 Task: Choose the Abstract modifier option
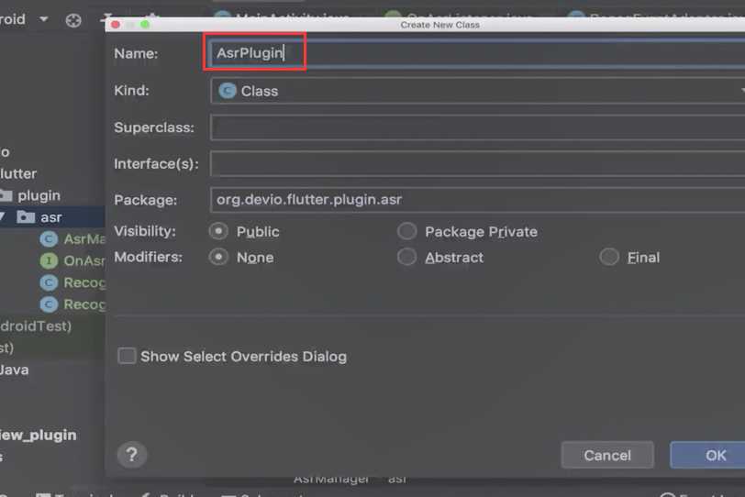pos(407,258)
